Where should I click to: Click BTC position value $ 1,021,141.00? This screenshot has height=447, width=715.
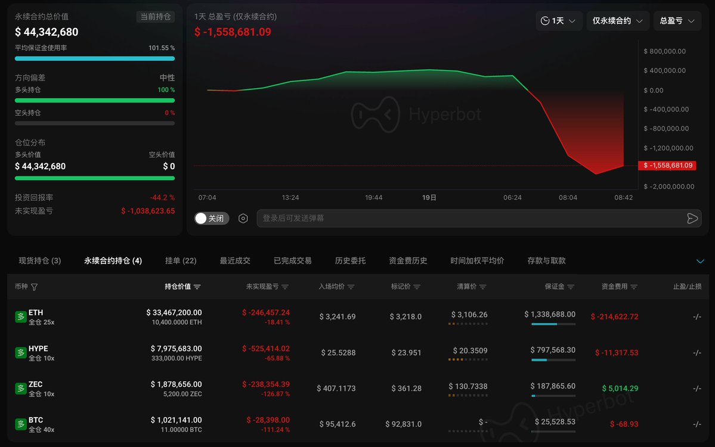pos(176,420)
